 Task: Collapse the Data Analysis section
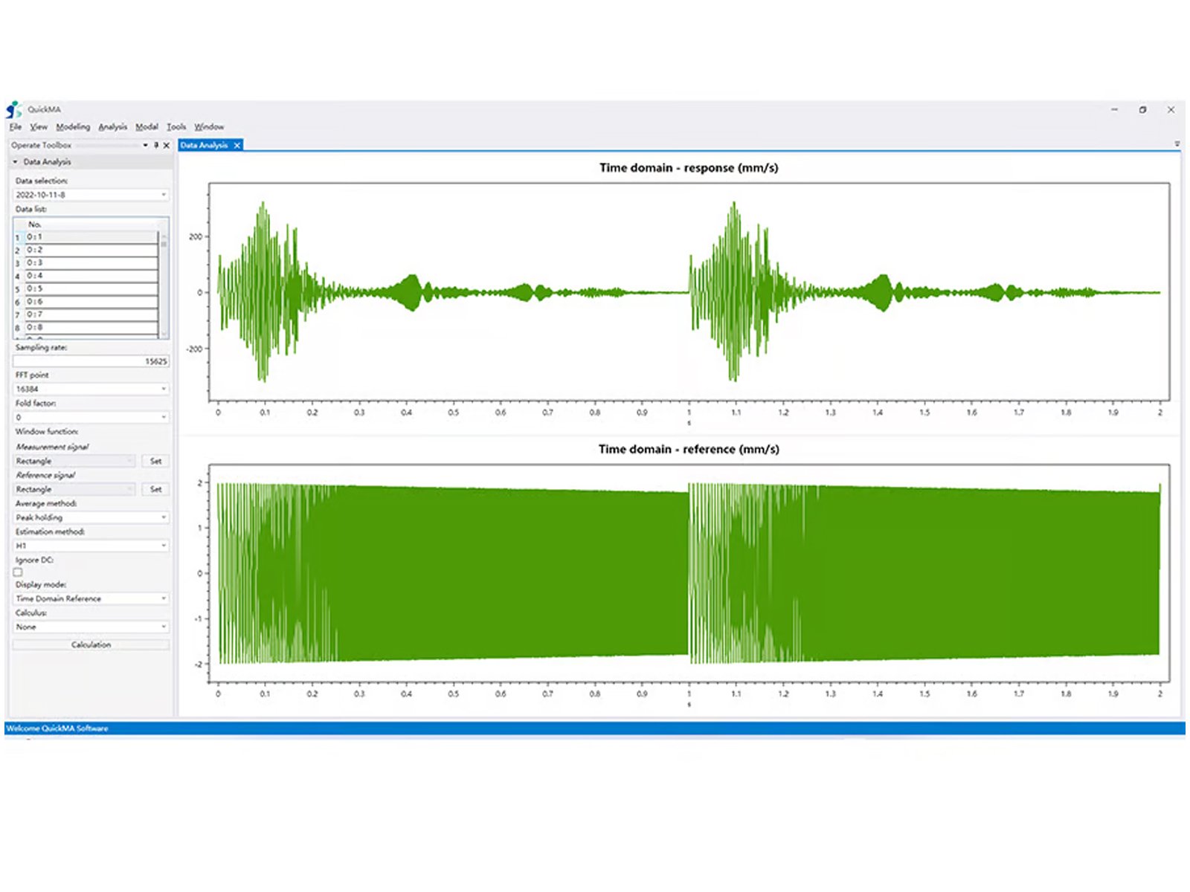coord(15,162)
